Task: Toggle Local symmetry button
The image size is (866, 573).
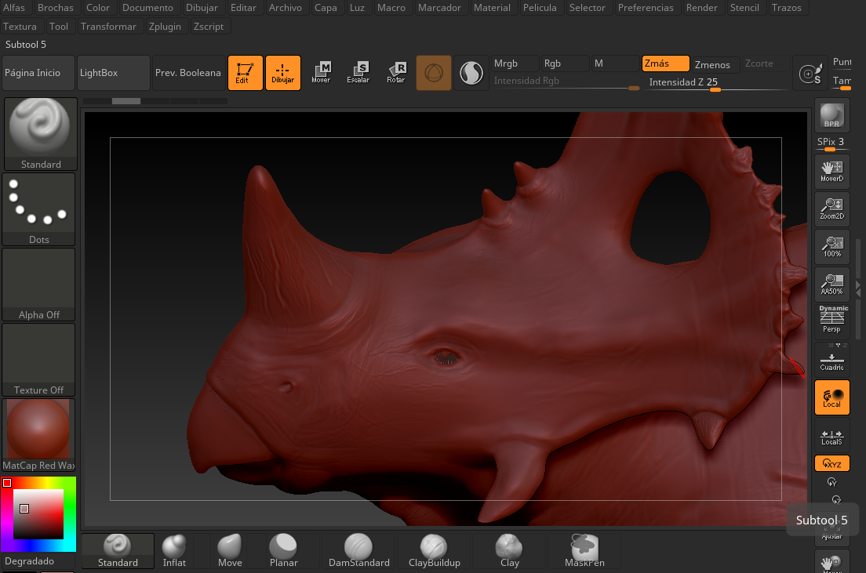Action: click(831, 397)
